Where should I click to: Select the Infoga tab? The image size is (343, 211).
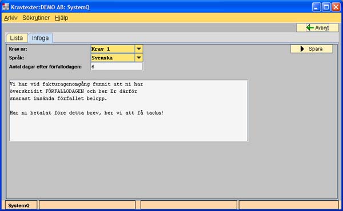(40, 38)
